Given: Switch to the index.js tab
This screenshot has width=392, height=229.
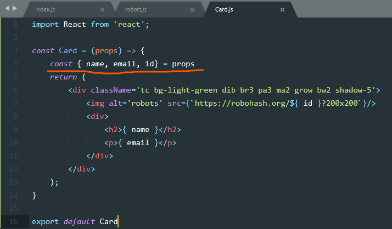Looking at the screenshot, I should pyautogui.click(x=45, y=9).
